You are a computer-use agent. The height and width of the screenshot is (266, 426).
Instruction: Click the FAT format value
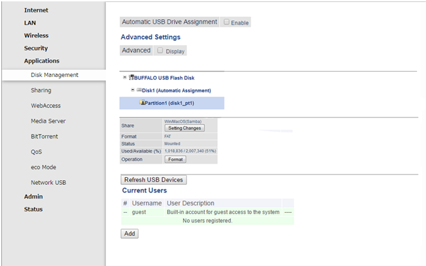tap(168, 136)
